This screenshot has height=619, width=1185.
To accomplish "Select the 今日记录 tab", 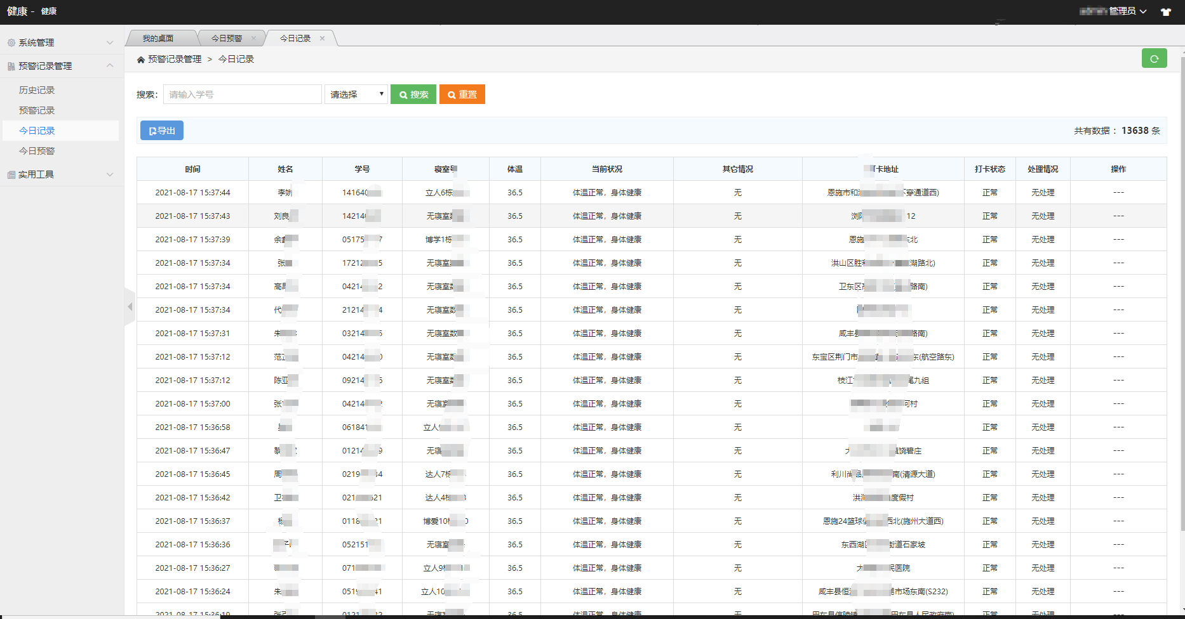I will click(295, 38).
